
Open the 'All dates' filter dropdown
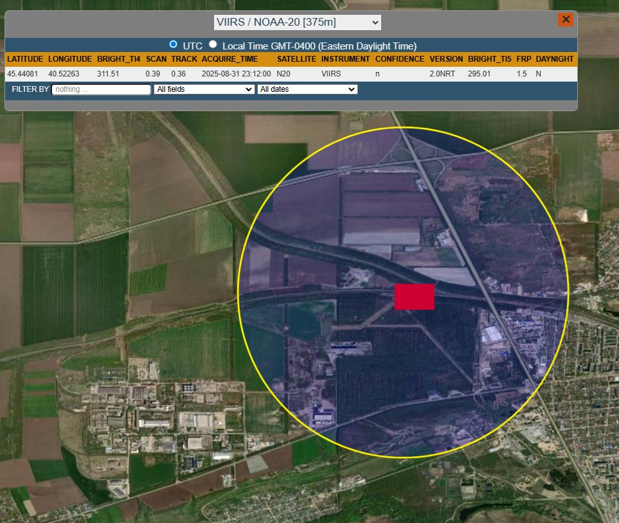pyautogui.click(x=307, y=89)
